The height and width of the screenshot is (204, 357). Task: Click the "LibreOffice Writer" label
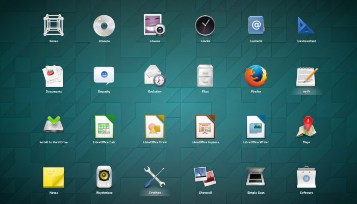pyautogui.click(x=256, y=142)
